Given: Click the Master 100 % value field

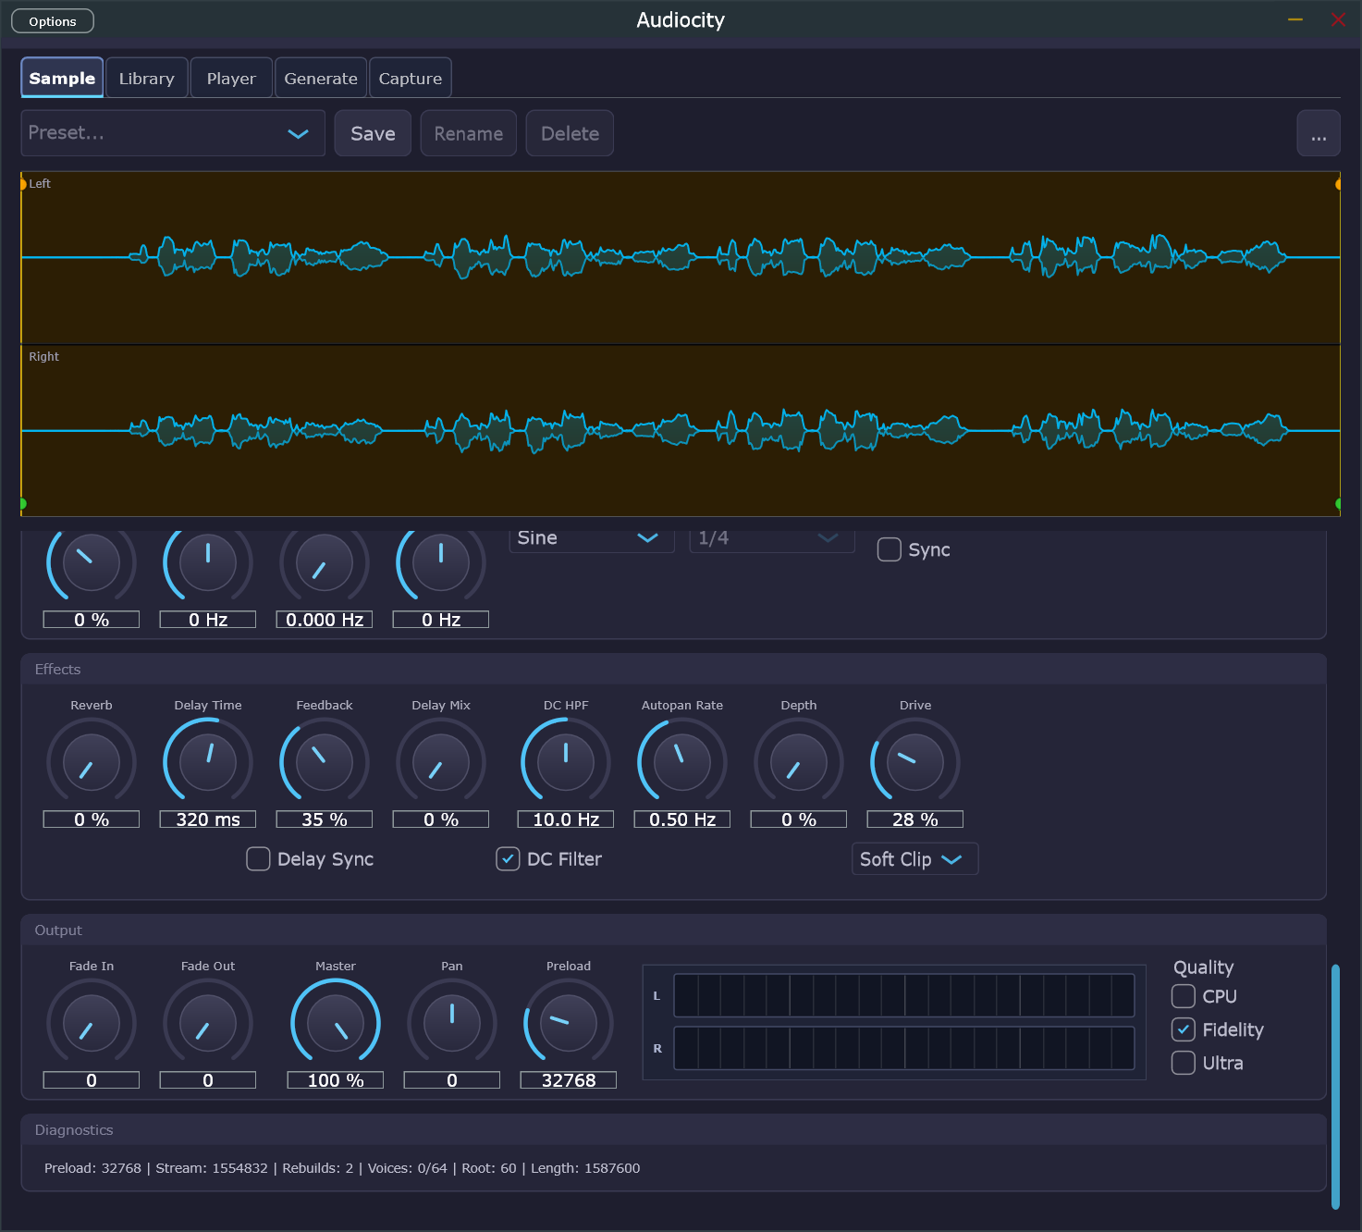Looking at the screenshot, I should point(336,1080).
